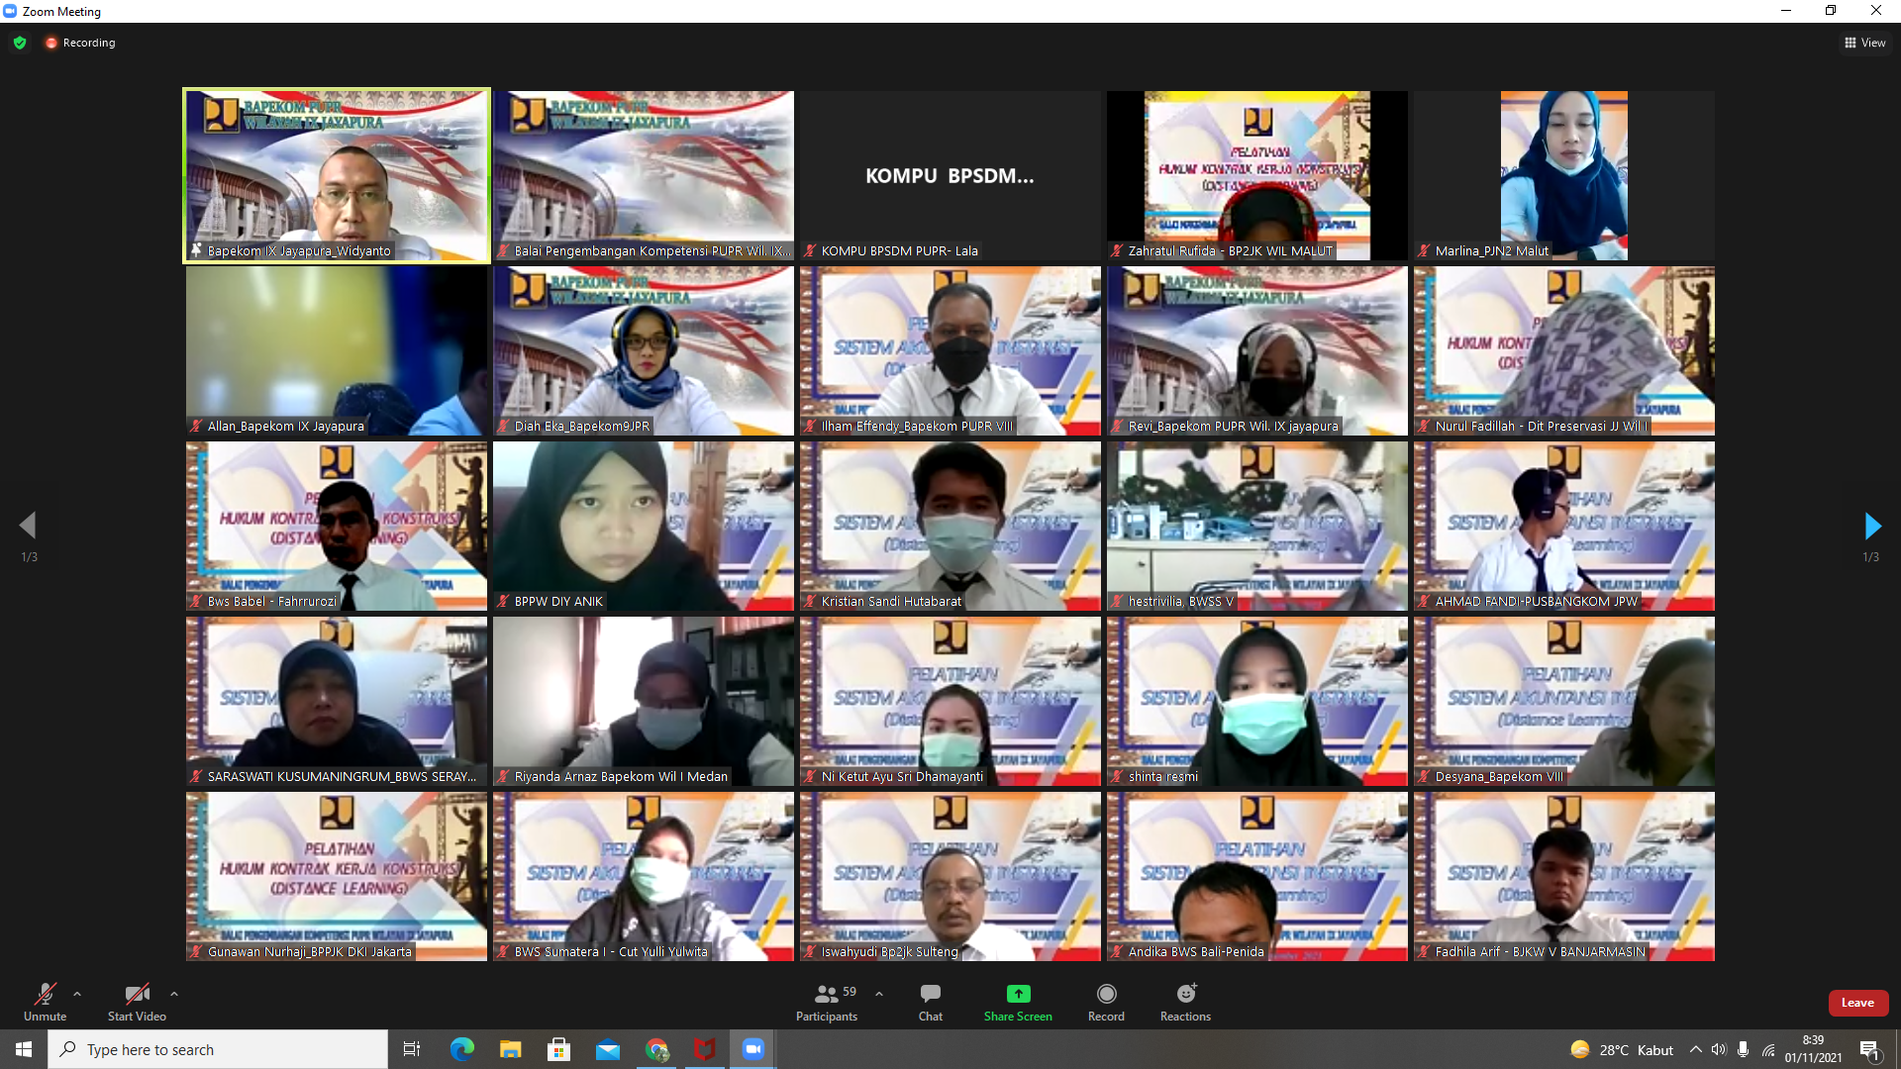Open Microsoft Store from the taskbar
1901x1069 pixels.
(558, 1049)
